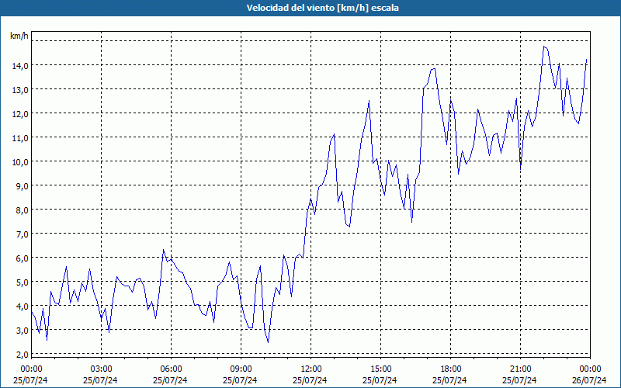Click the 25/07/24 date under 03:00
Viewport: 621px width, 388px height.
pos(100,380)
